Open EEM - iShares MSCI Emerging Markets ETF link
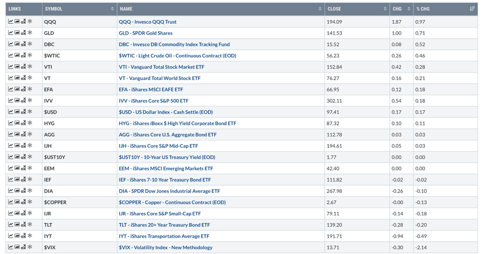 (166, 169)
